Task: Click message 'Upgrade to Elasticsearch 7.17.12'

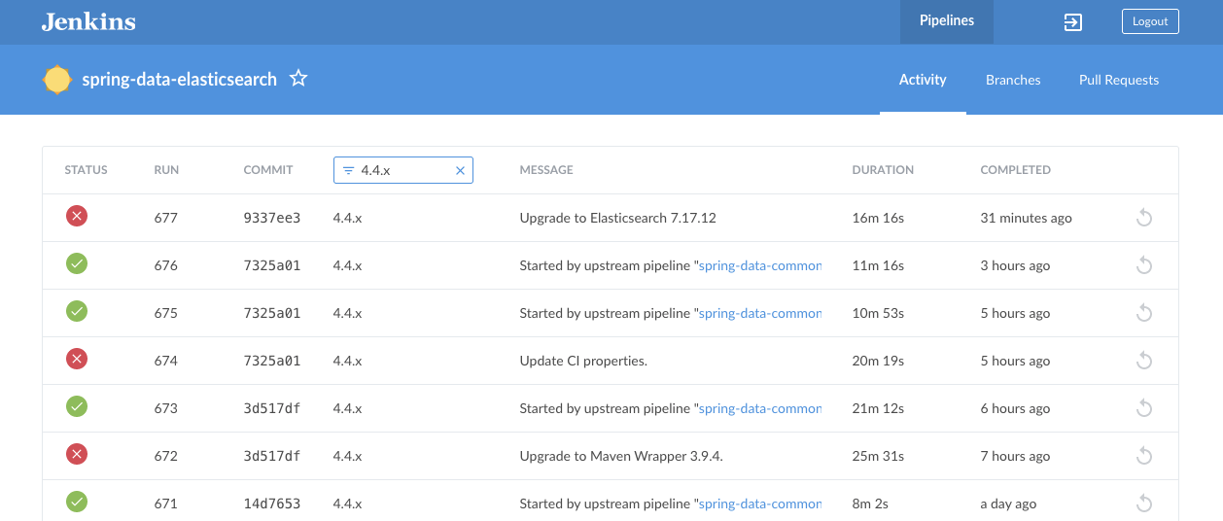Action: click(618, 218)
